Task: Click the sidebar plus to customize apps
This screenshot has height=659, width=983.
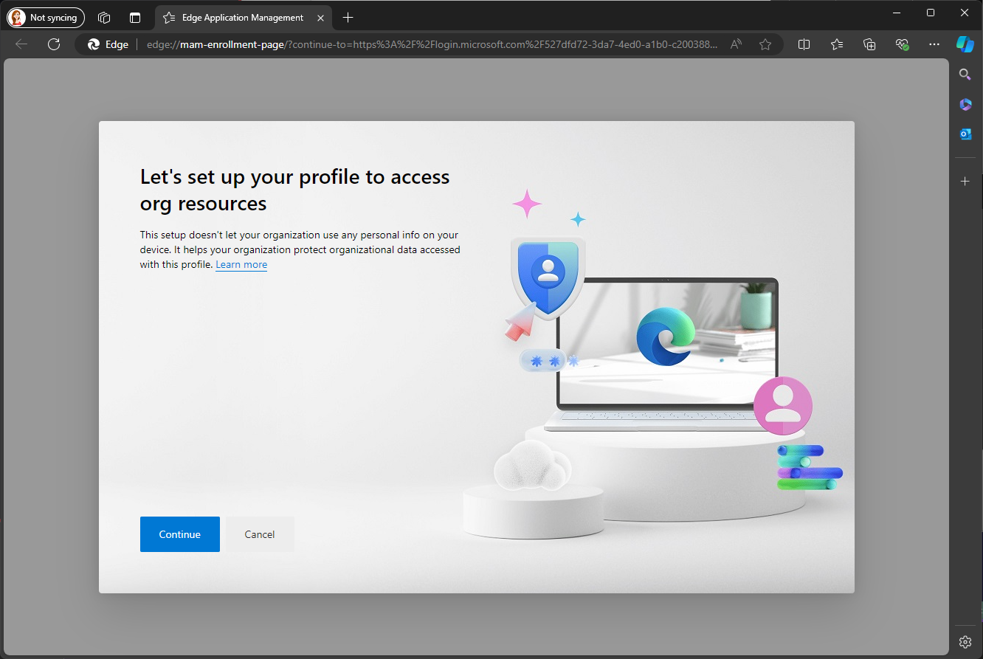Action: pos(965,181)
